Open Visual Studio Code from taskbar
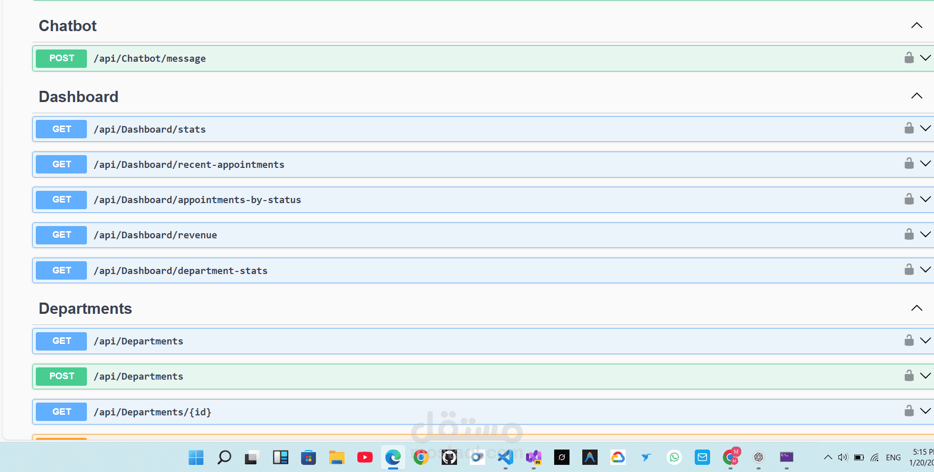This screenshot has height=472, width=934. click(506, 457)
